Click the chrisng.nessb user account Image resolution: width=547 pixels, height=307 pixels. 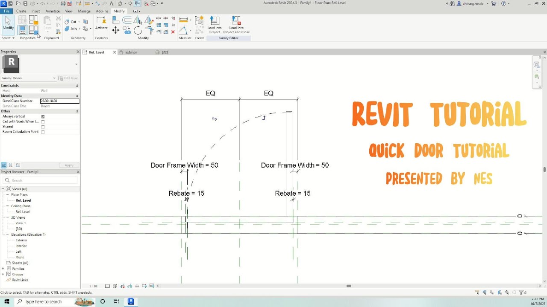[472, 3]
